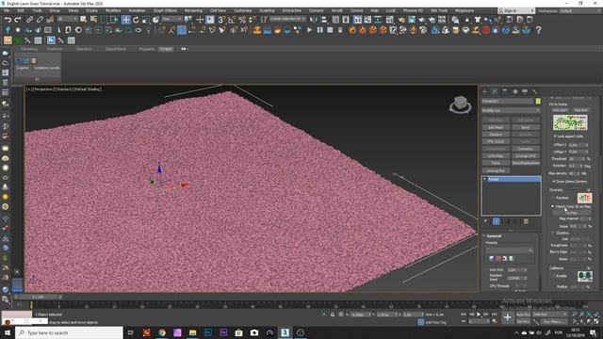Click the time slider handle
This screenshot has height=339, width=603.
click(x=38, y=298)
